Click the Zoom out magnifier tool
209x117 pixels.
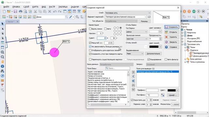click(x=2, y=57)
